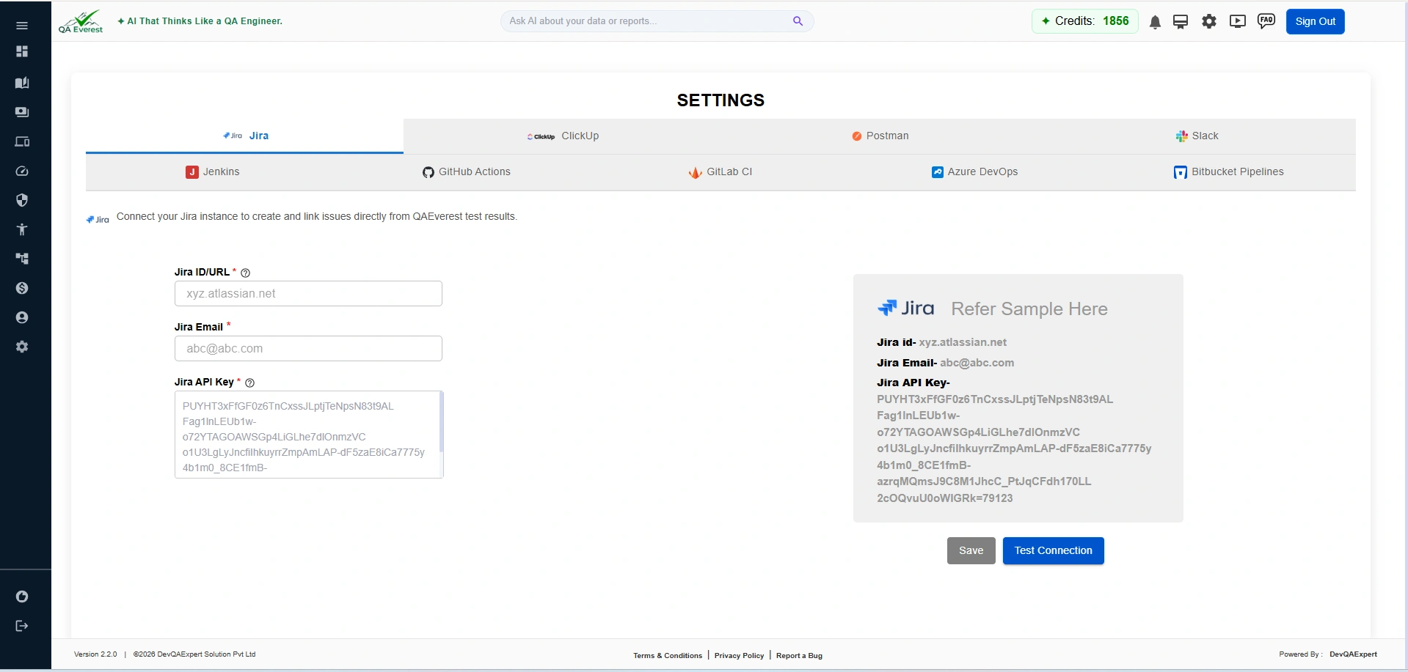Open the Privacy Policy link
1408x672 pixels.
(x=739, y=655)
